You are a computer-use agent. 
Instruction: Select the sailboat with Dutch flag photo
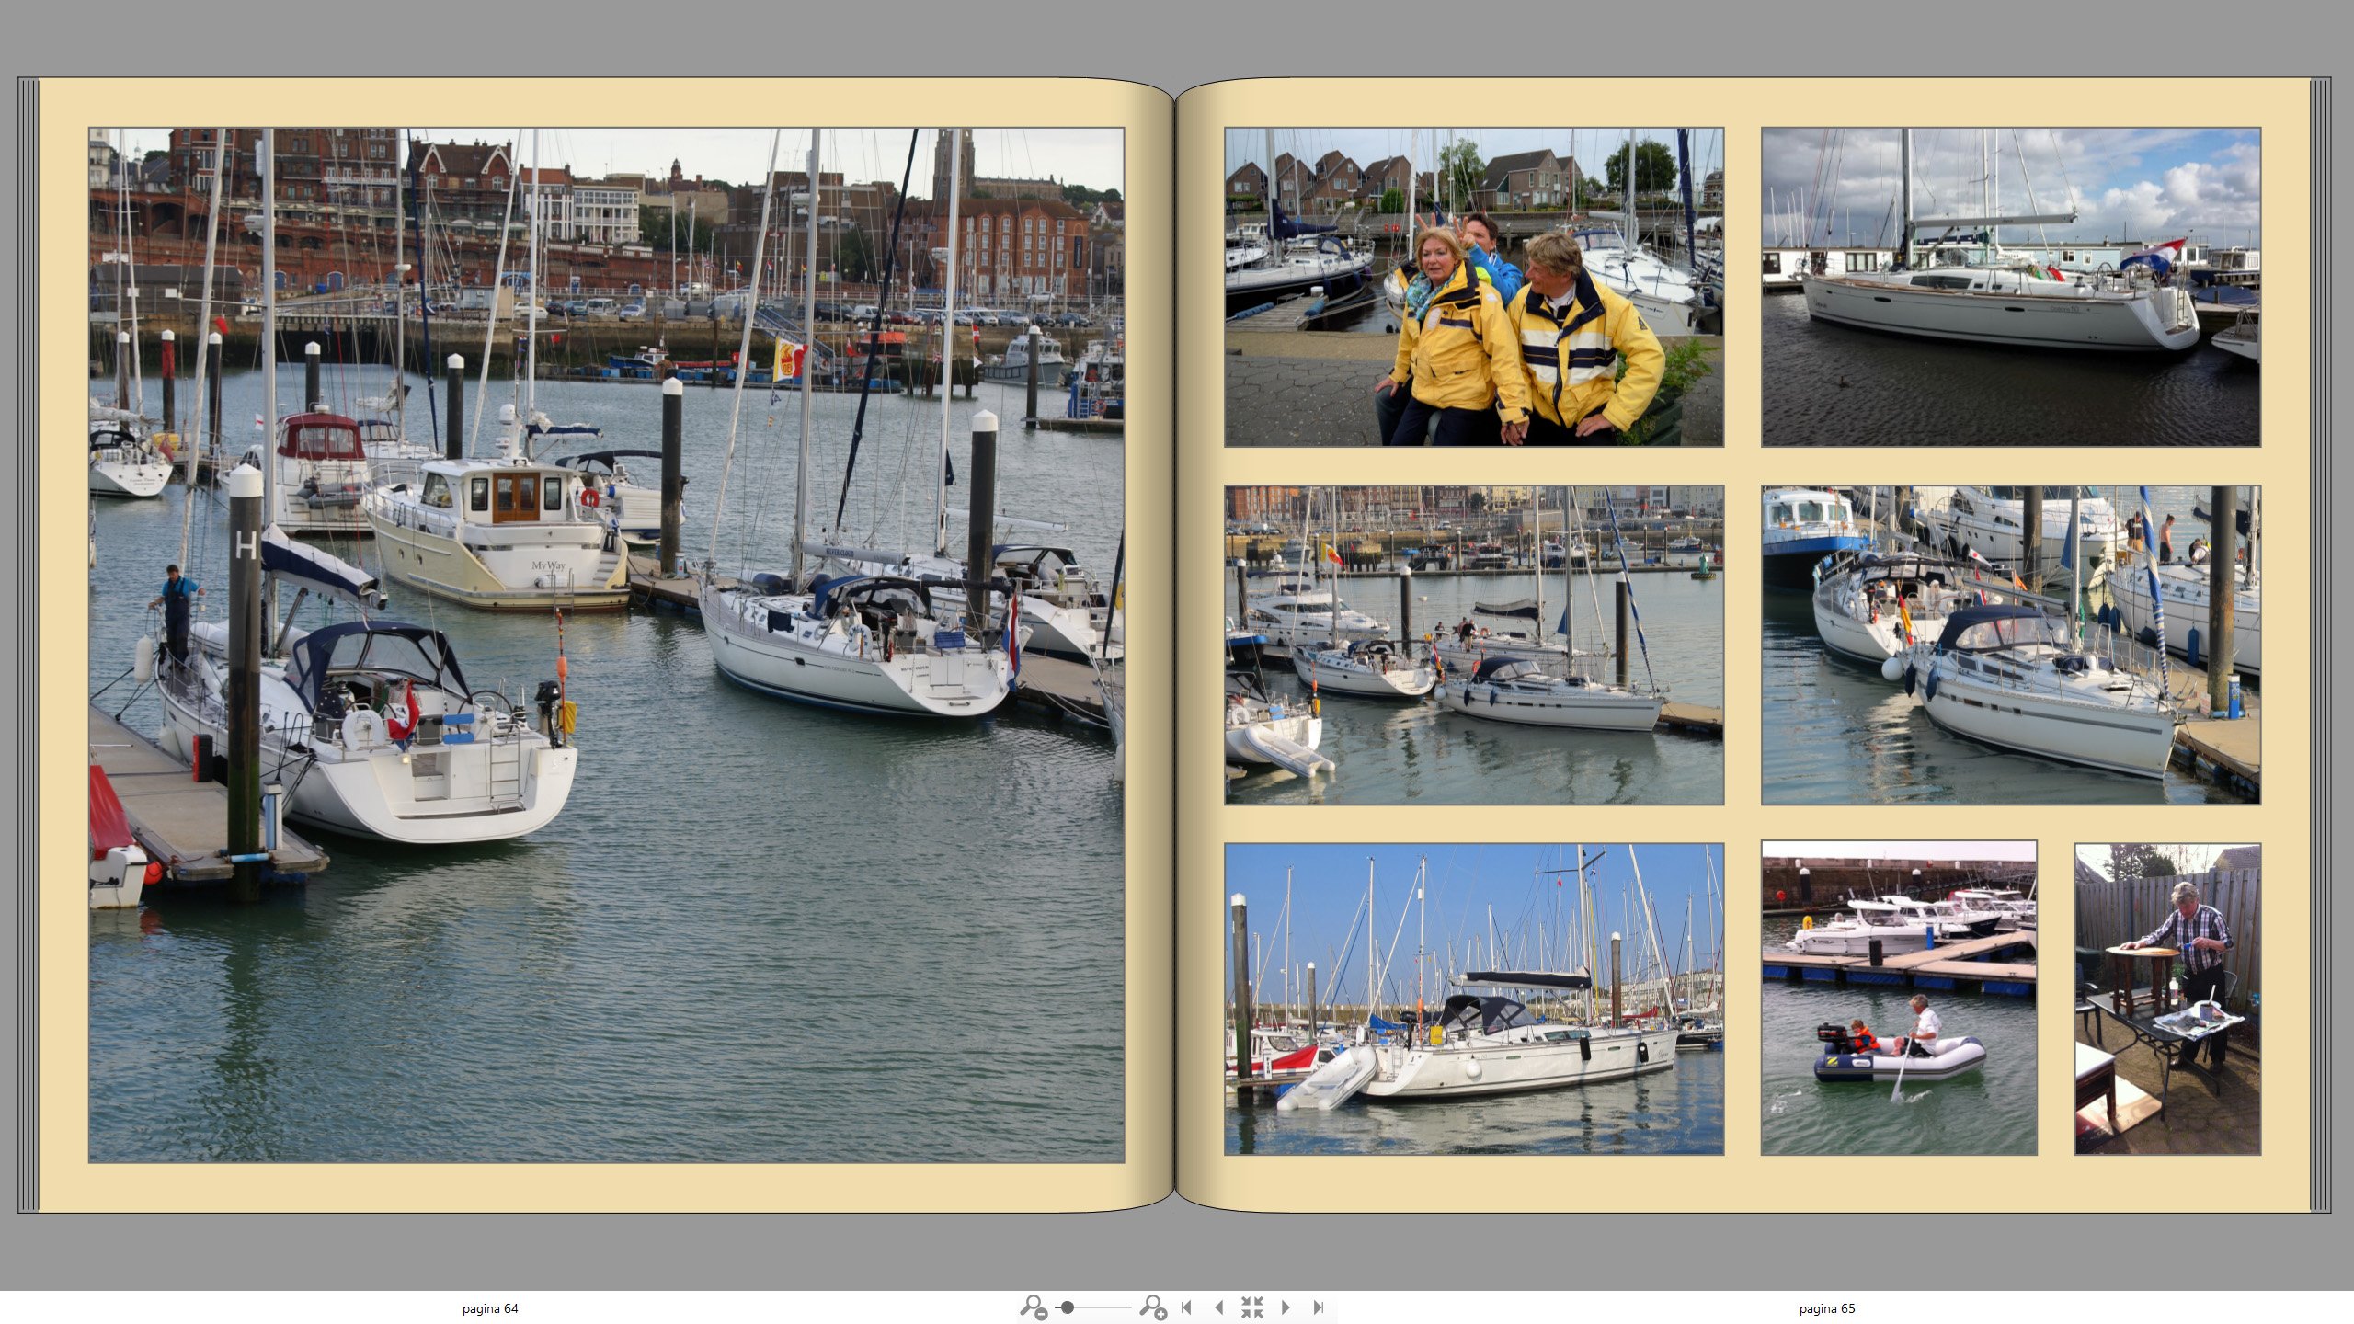(2010, 287)
